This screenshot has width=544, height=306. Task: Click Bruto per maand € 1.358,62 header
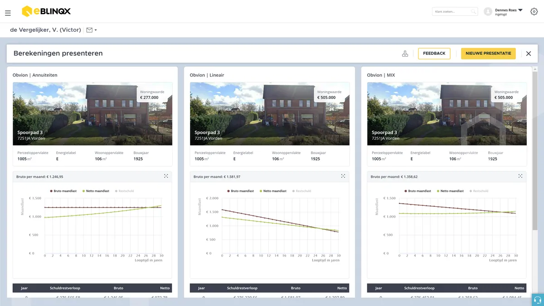coord(394,177)
